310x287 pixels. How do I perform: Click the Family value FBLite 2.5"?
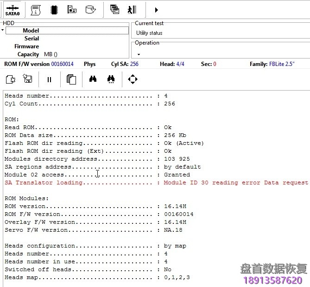tap(282, 64)
